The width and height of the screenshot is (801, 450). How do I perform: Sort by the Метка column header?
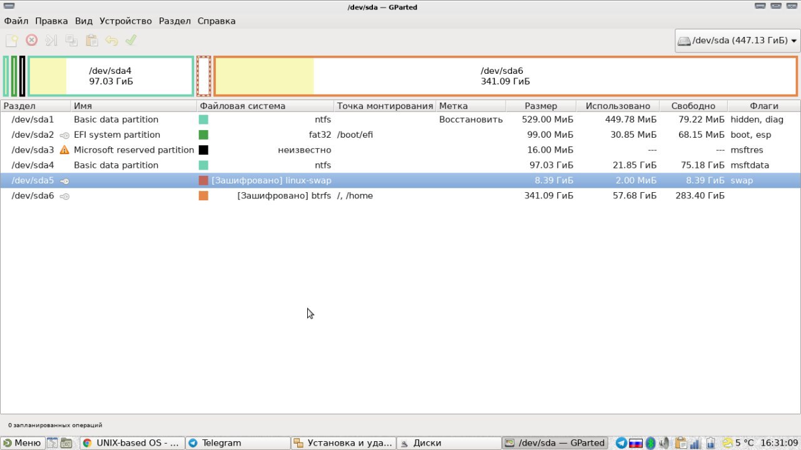(x=471, y=106)
